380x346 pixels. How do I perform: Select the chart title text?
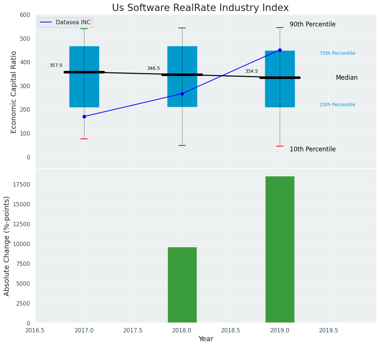(x=200, y=8)
